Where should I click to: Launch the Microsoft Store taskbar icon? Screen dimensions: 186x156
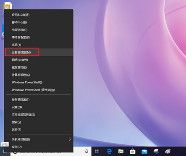click(132, 151)
